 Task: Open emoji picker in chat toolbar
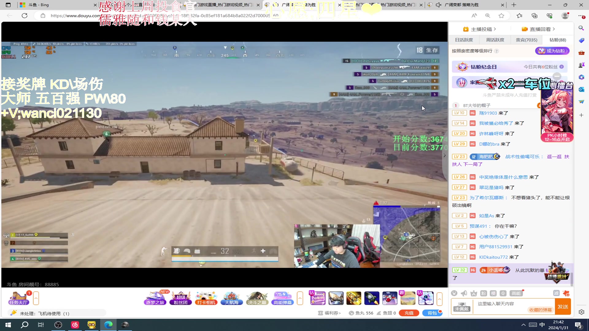point(454,293)
